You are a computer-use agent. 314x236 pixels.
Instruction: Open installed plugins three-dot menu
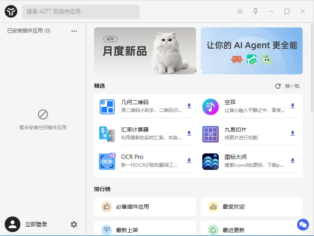coord(74,31)
